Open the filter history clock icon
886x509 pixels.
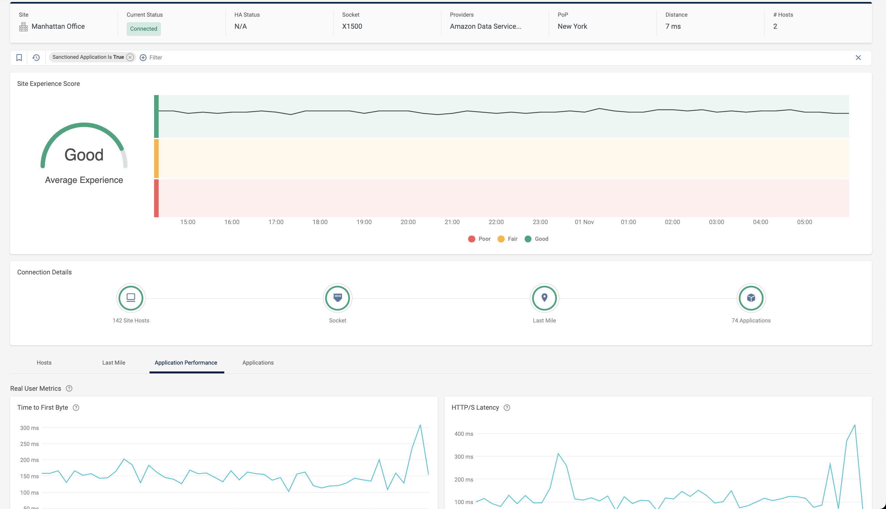[36, 57]
